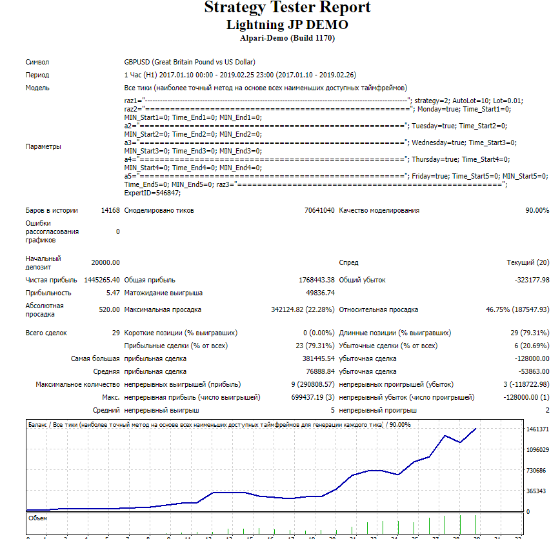The height and width of the screenshot is (539, 560).
Task: Click the Lightning JP DEMO heading
Action: 287,24
